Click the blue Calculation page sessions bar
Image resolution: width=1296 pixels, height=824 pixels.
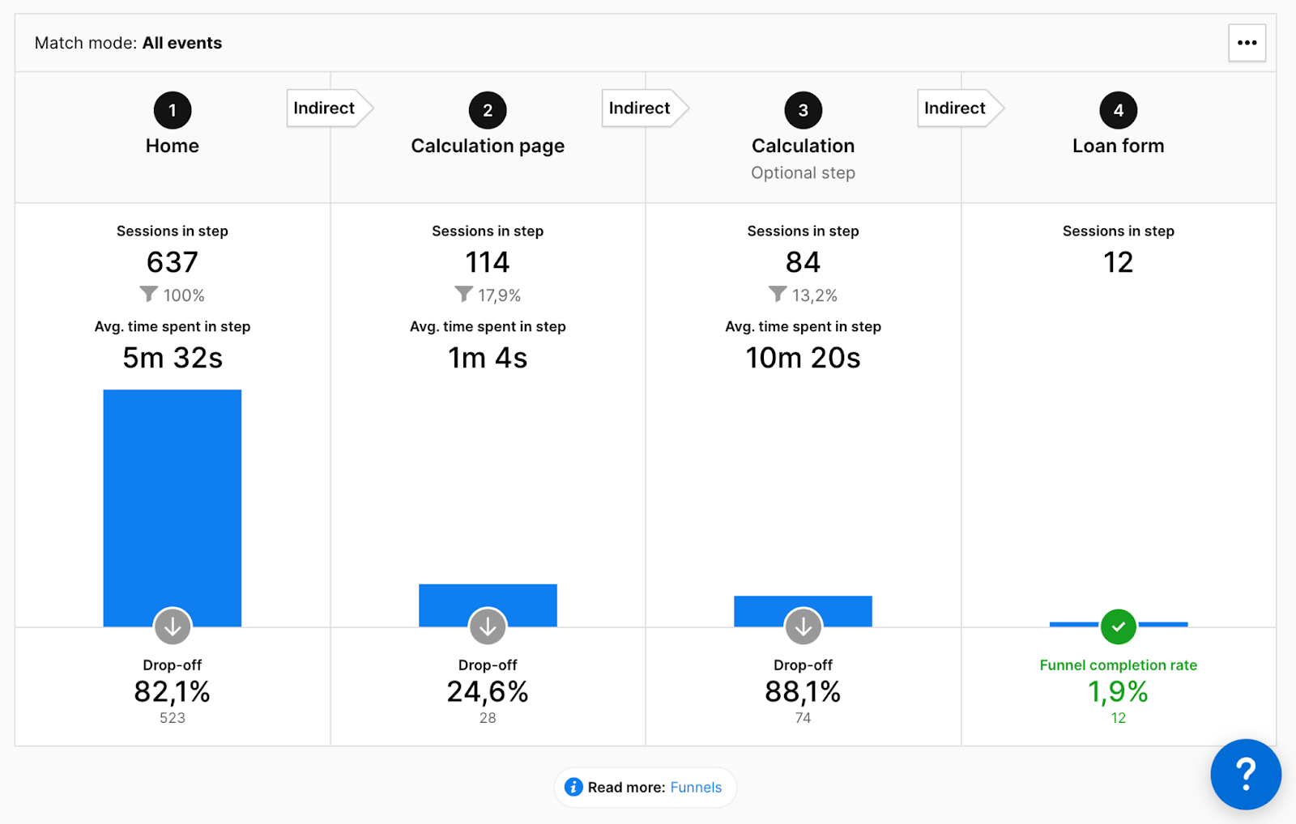point(488,597)
